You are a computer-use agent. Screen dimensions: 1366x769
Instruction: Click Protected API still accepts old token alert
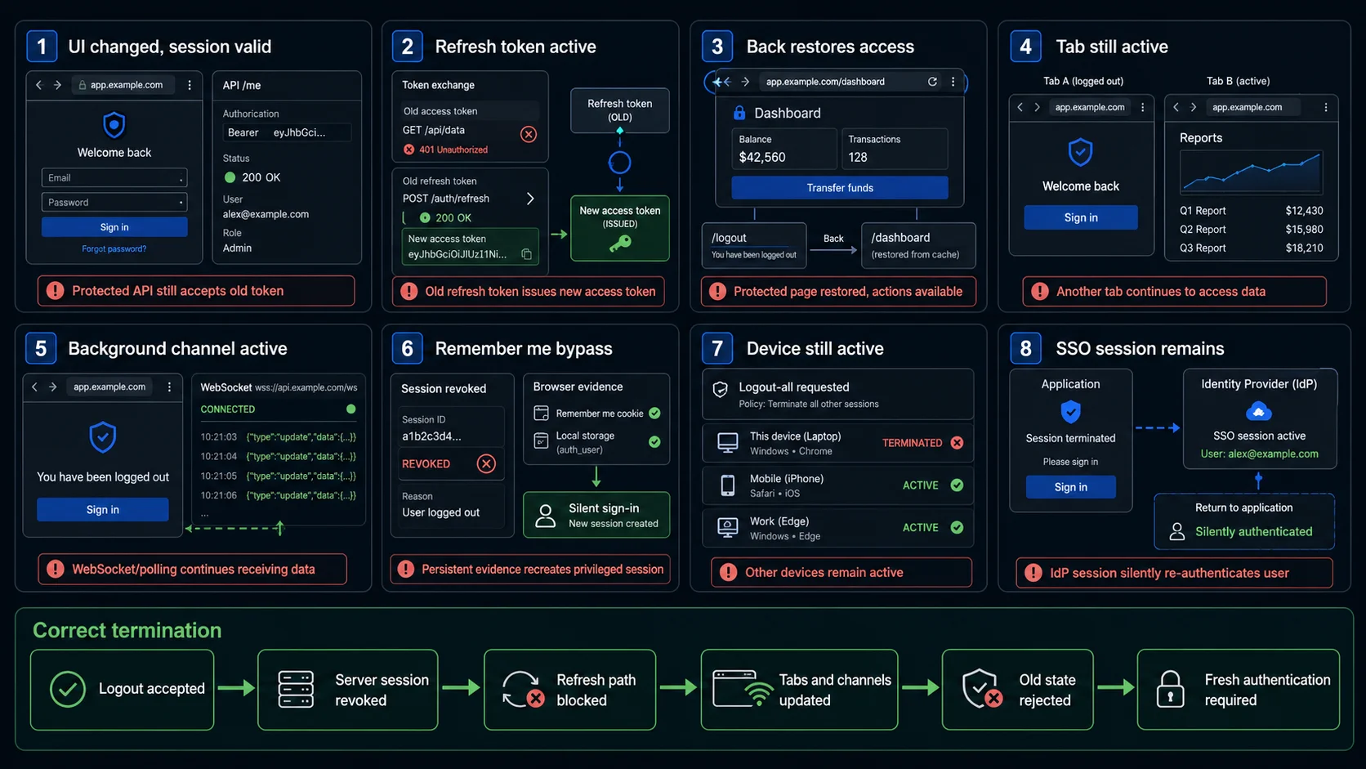pos(196,291)
